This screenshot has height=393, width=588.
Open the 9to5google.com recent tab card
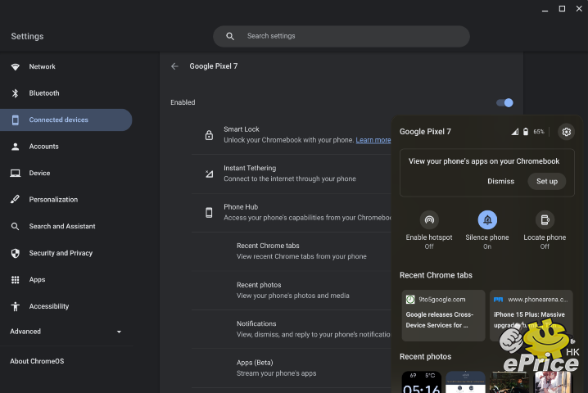[443, 315]
